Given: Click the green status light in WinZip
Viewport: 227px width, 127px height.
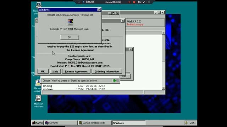Looking at the screenshot, I should (x=114, y=81).
